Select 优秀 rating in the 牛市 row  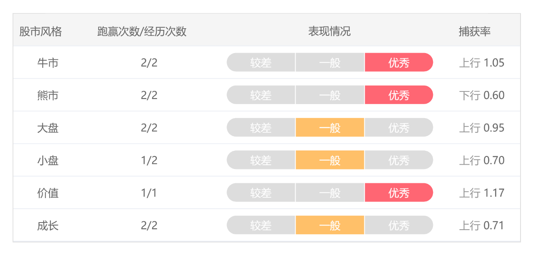[399, 62]
